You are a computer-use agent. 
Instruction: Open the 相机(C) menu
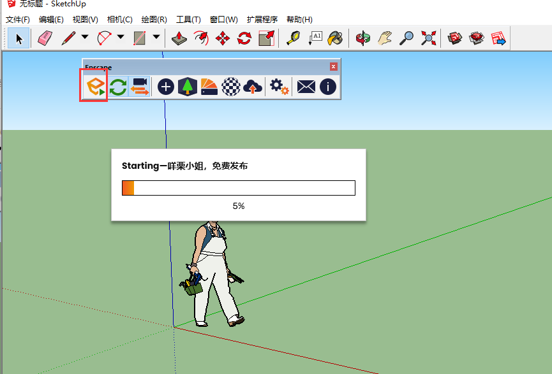119,19
